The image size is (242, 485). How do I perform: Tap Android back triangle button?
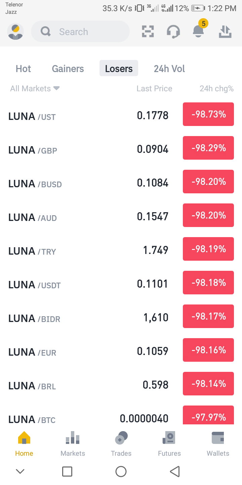175,472
